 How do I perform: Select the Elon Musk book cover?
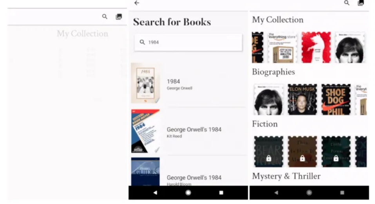click(x=302, y=99)
